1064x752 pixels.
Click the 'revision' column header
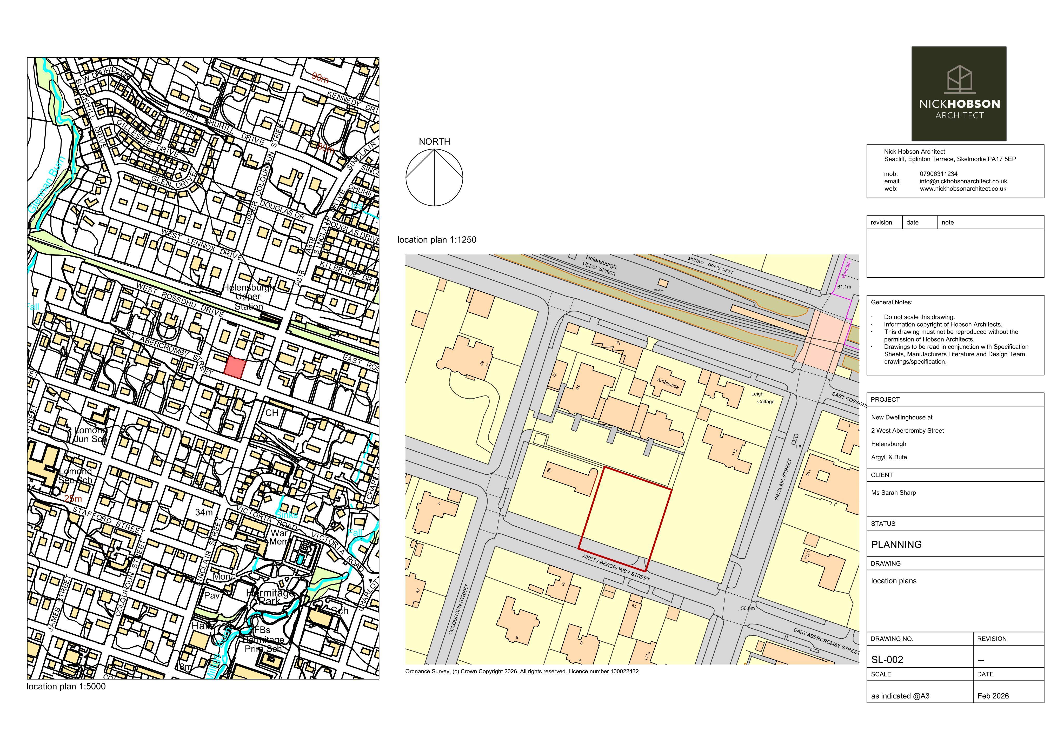point(881,222)
